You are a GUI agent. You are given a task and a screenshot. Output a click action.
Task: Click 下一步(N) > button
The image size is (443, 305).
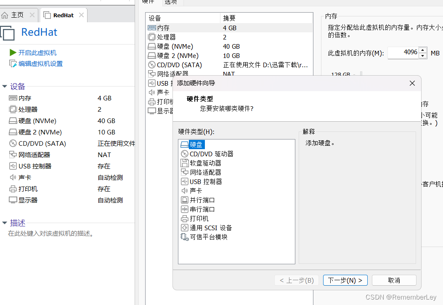345,280
